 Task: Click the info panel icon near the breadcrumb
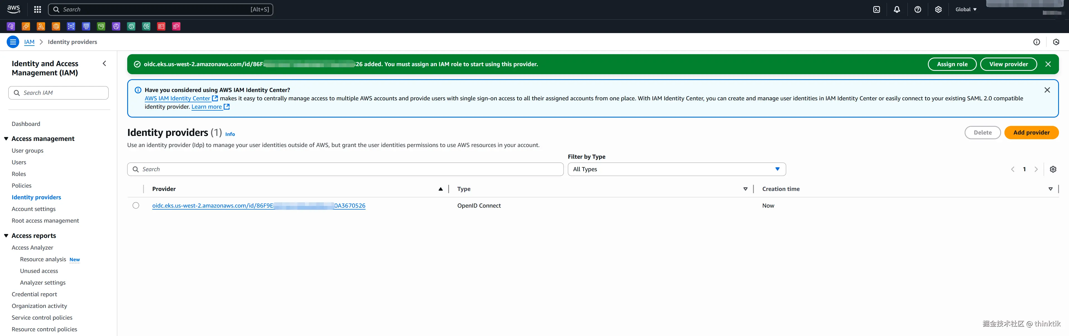(1036, 42)
